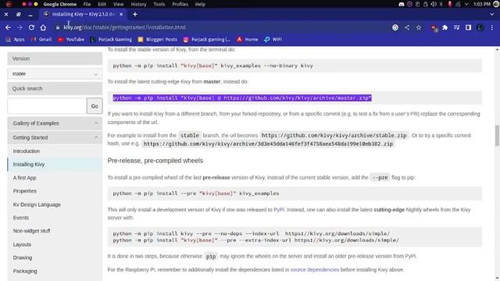Open the Chrome three-dot menu
Screen dimensions: 500x281
coord(492,28)
